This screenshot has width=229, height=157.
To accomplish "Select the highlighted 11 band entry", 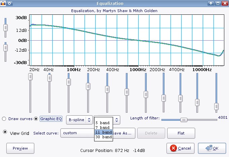I will (103, 132).
